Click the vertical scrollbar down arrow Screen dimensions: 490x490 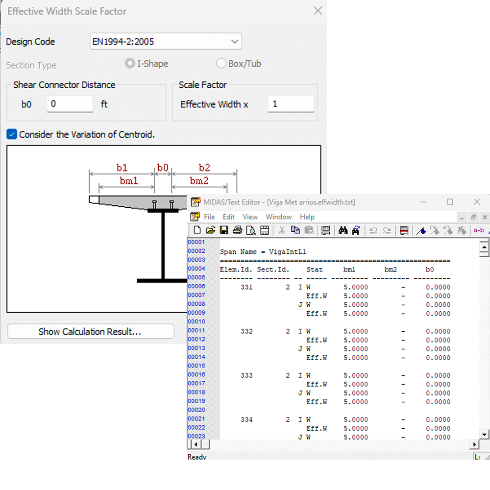pos(484,434)
